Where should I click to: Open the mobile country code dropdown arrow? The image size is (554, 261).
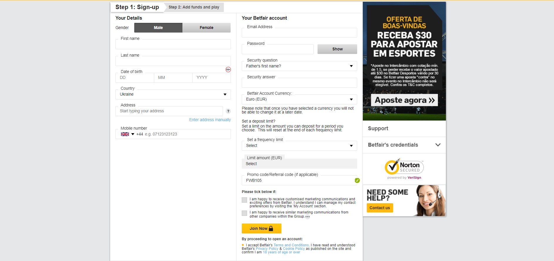pos(133,134)
